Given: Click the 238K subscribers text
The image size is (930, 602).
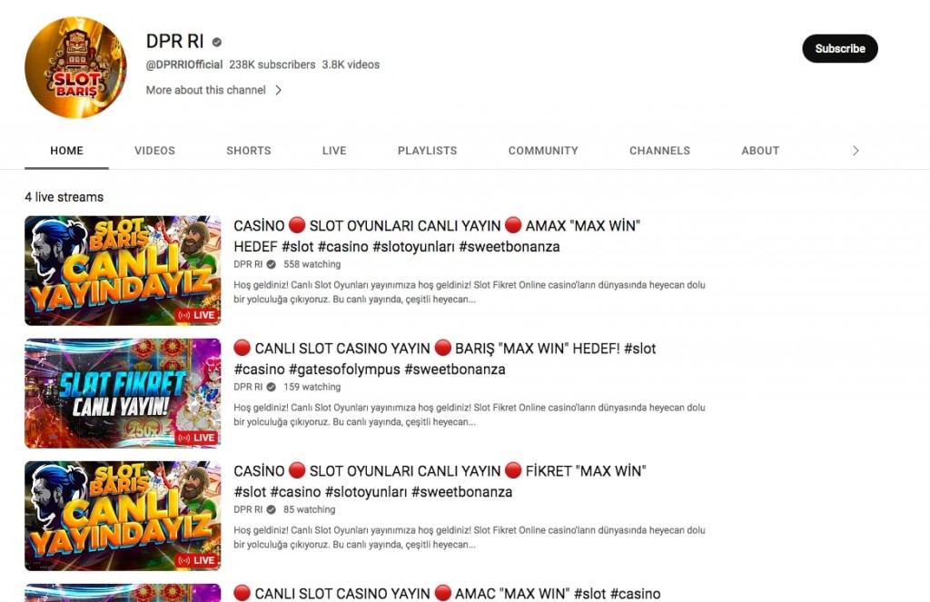Looking at the screenshot, I should pyautogui.click(x=272, y=64).
